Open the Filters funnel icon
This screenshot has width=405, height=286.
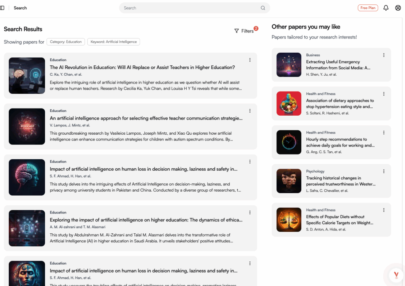[237, 31]
